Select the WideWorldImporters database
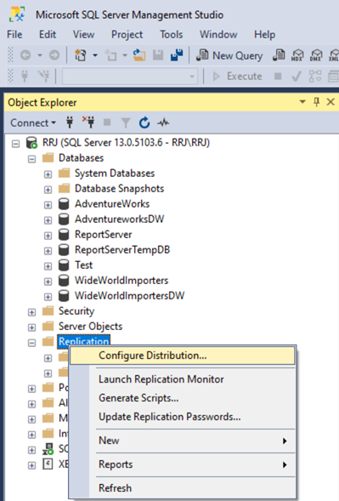Image resolution: width=339 pixels, height=501 pixels. (x=121, y=281)
